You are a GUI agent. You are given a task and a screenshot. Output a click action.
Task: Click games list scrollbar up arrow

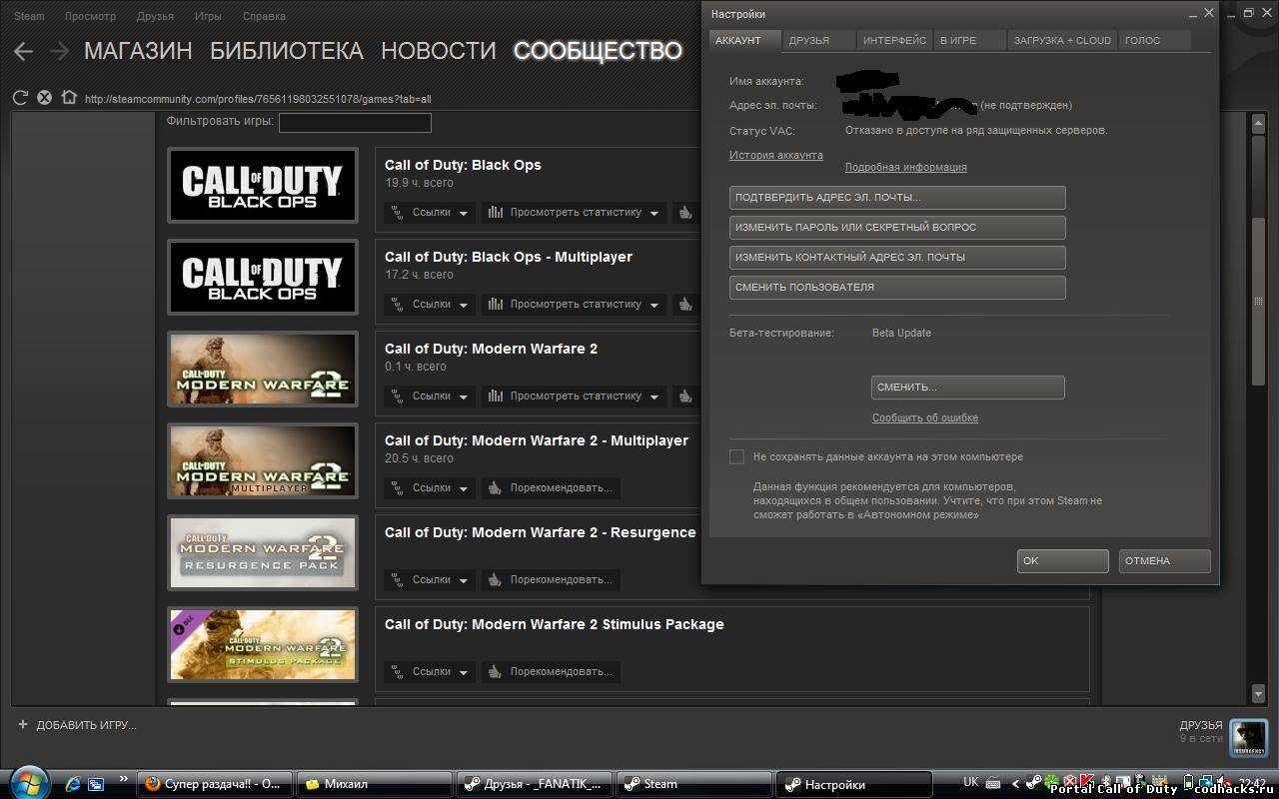(1258, 123)
